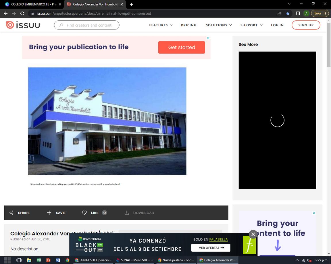The width and height of the screenshot is (331, 264).
Task: Focus the Find creators and content field
Action: tap(87, 25)
